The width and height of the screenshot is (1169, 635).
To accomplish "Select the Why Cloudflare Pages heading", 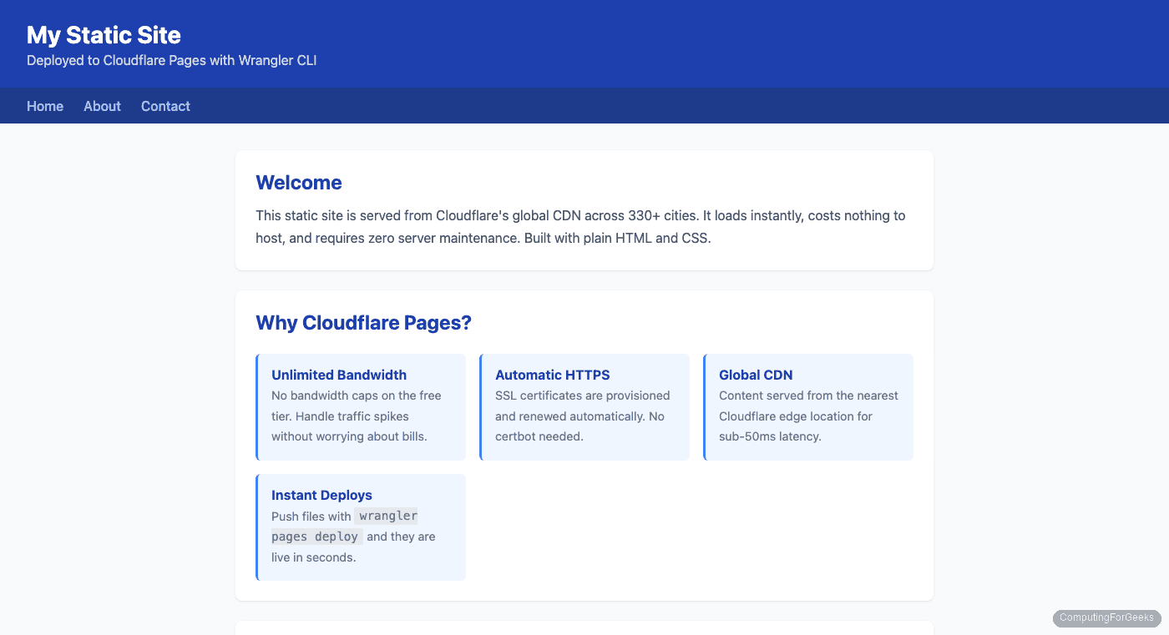I will [363, 322].
